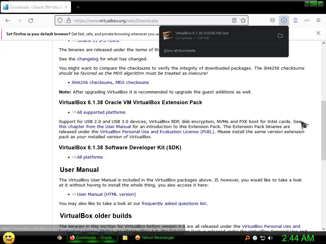Open a new browser tab
Screen dimensions: 326x244
pyautogui.click(x=78, y=7)
